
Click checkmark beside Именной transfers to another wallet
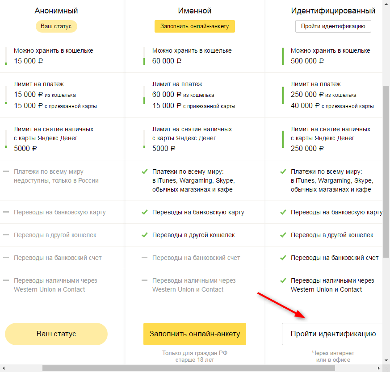144,235
